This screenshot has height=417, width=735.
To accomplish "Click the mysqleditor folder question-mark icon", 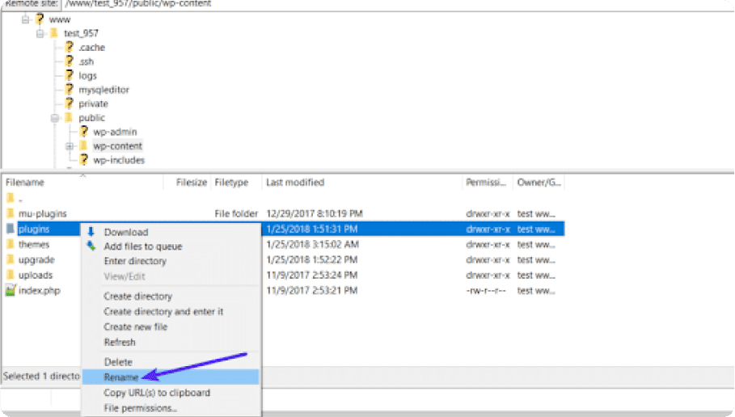I will click(70, 89).
